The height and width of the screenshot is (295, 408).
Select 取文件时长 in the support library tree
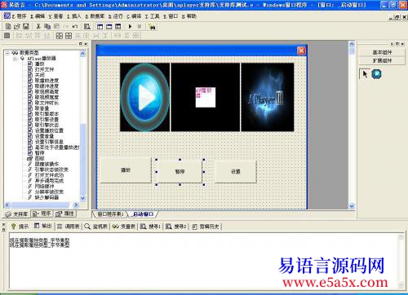pyautogui.click(x=47, y=103)
